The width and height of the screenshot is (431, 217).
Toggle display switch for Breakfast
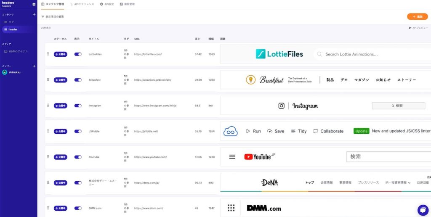click(78, 80)
